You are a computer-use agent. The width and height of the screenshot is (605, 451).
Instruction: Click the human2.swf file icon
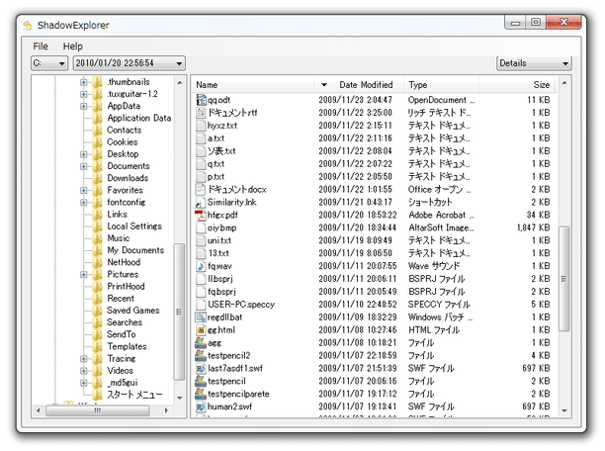(201, 406)
